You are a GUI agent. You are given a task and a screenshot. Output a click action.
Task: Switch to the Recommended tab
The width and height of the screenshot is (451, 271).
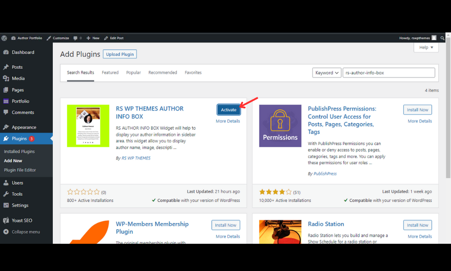point(162,73)
